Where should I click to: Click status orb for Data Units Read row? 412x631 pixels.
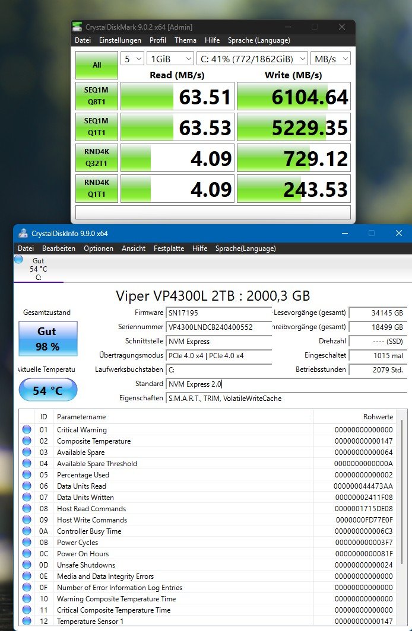click(27, 486)
